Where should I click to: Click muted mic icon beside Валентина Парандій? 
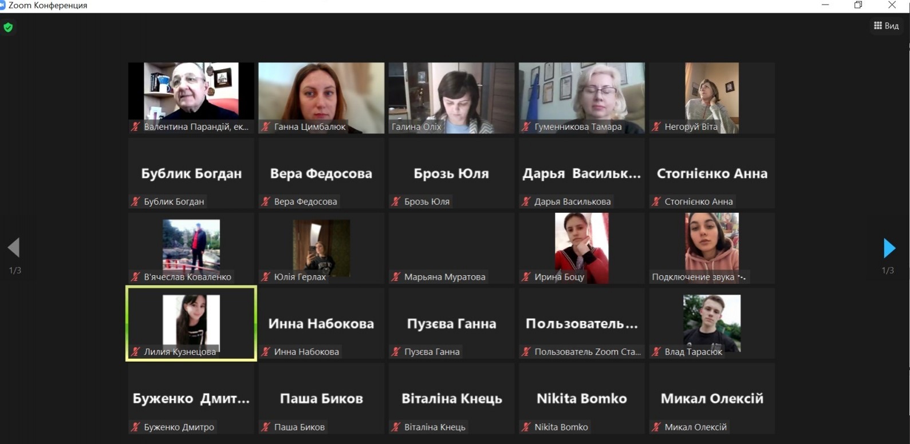(x=136, y=126)
